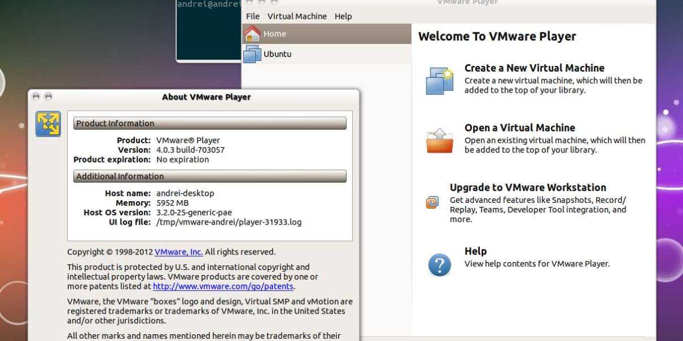
Task: Open the Virtual Machine menu
Action: tap(297, 16)
